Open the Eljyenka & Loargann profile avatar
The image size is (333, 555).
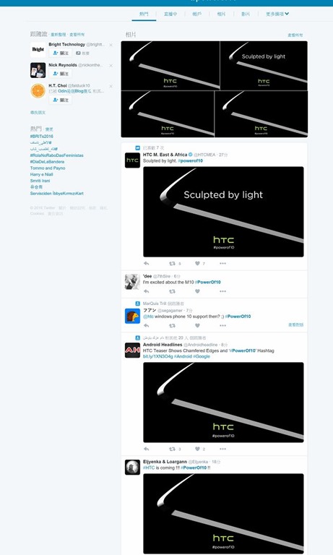coord(132,468)
